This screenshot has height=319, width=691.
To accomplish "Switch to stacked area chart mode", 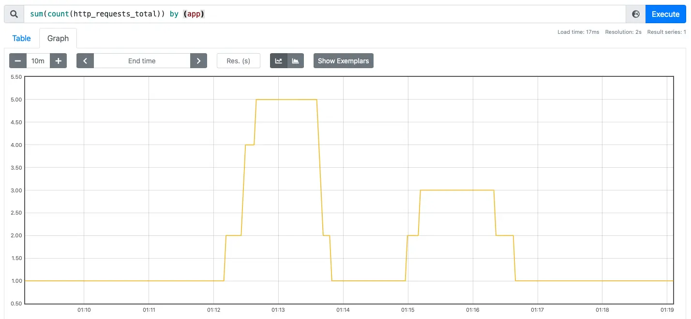I will click(296, 61).
